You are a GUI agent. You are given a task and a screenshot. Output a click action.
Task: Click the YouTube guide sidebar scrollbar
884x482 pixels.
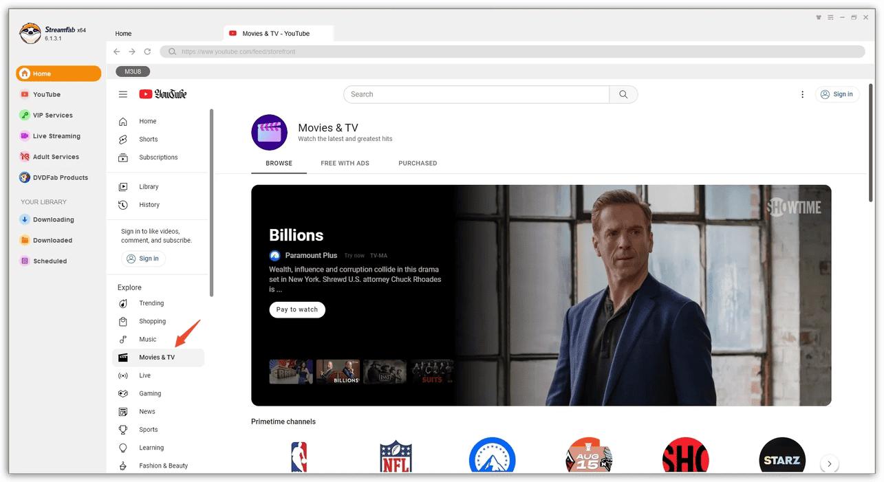click(x=211, y=203)
